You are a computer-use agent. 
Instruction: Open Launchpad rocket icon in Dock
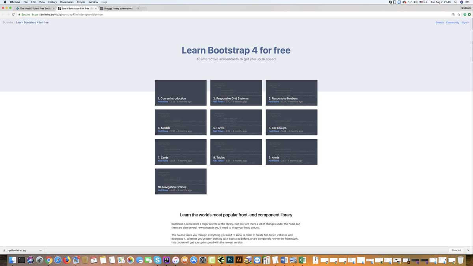pos(40,260)
